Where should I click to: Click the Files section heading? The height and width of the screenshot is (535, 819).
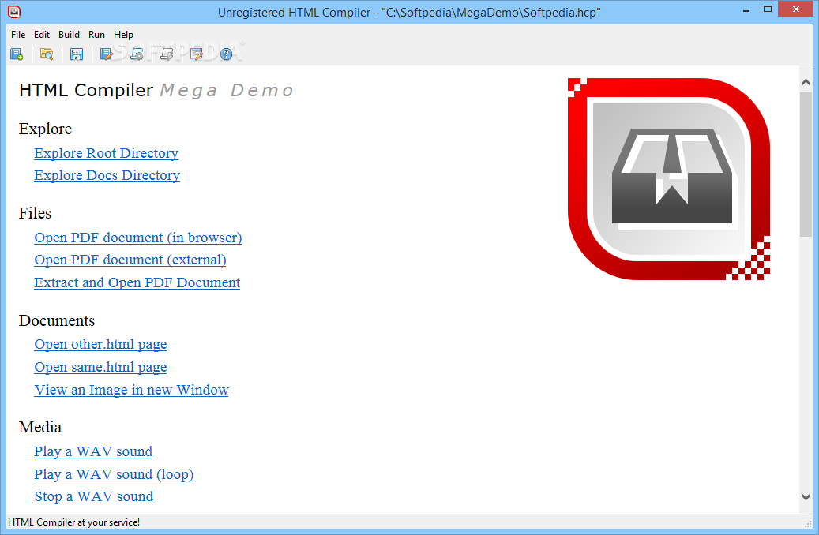[35, 214]
